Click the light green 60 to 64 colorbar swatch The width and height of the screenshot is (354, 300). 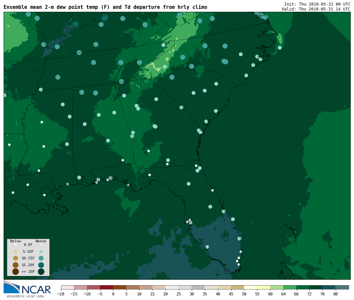(277, 287)
